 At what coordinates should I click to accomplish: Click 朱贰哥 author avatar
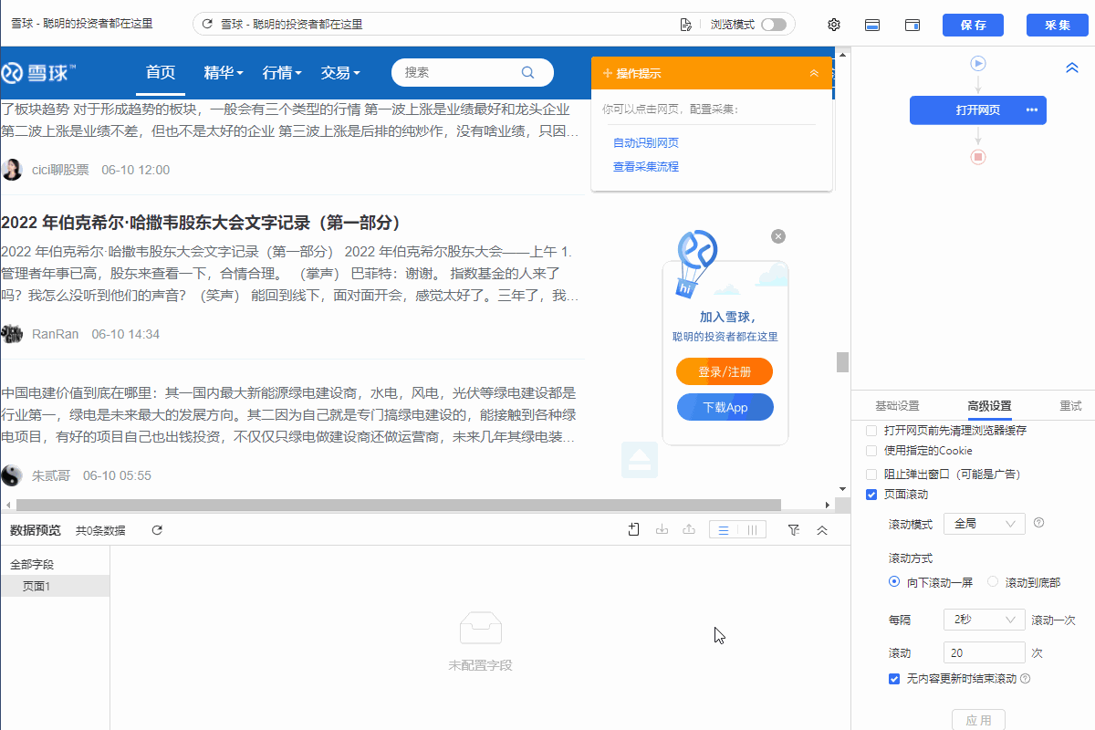point(12,475)
